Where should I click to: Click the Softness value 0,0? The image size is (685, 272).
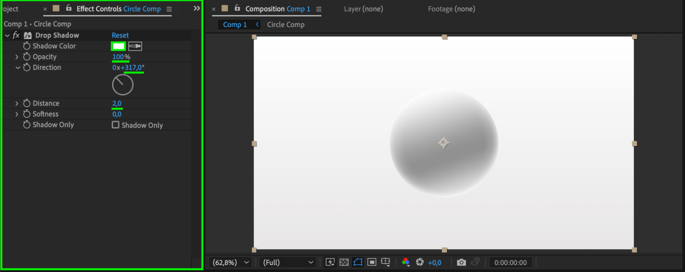(x=117, y=114)
